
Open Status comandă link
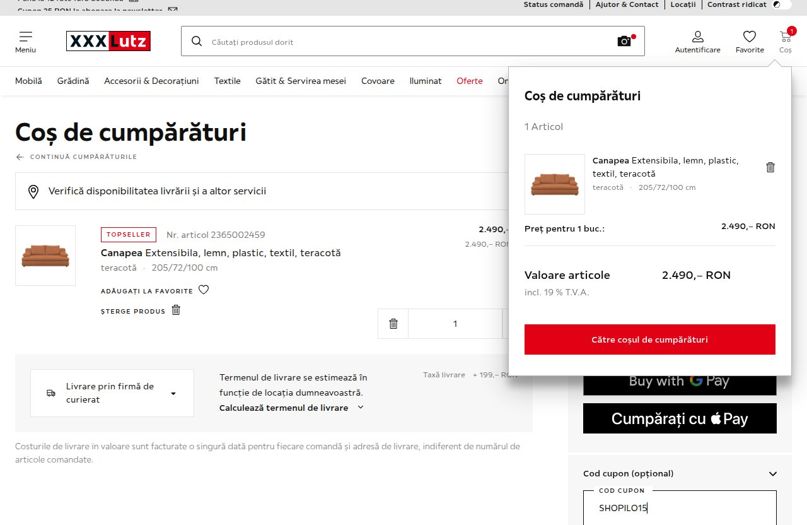tap(554, 4)
